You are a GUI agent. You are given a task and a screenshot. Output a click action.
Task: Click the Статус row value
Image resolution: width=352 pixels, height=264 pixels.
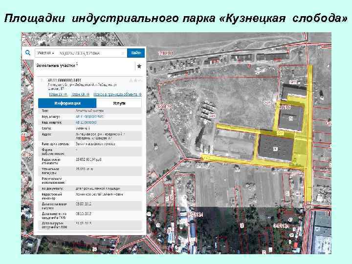click(83, 129)
